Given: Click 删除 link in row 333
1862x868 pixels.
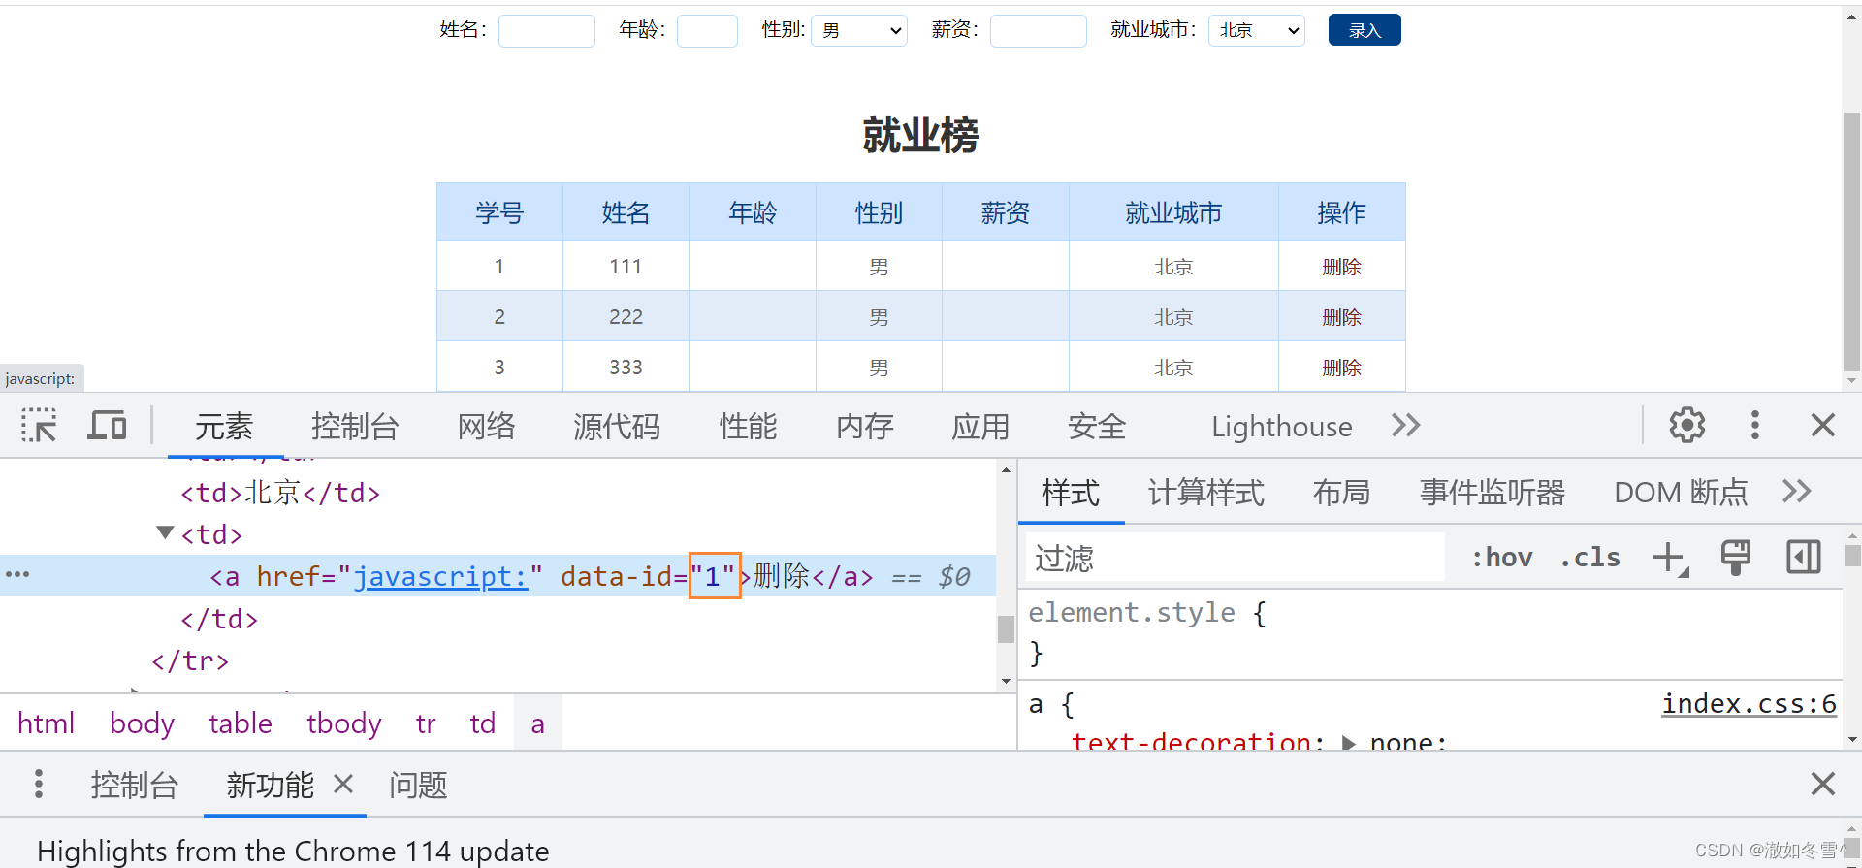Looking at the screenshot, I should click(1341, 368).
